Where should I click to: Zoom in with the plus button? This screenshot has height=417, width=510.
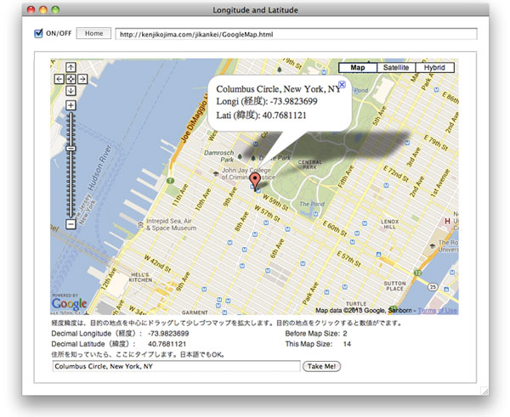71,105
